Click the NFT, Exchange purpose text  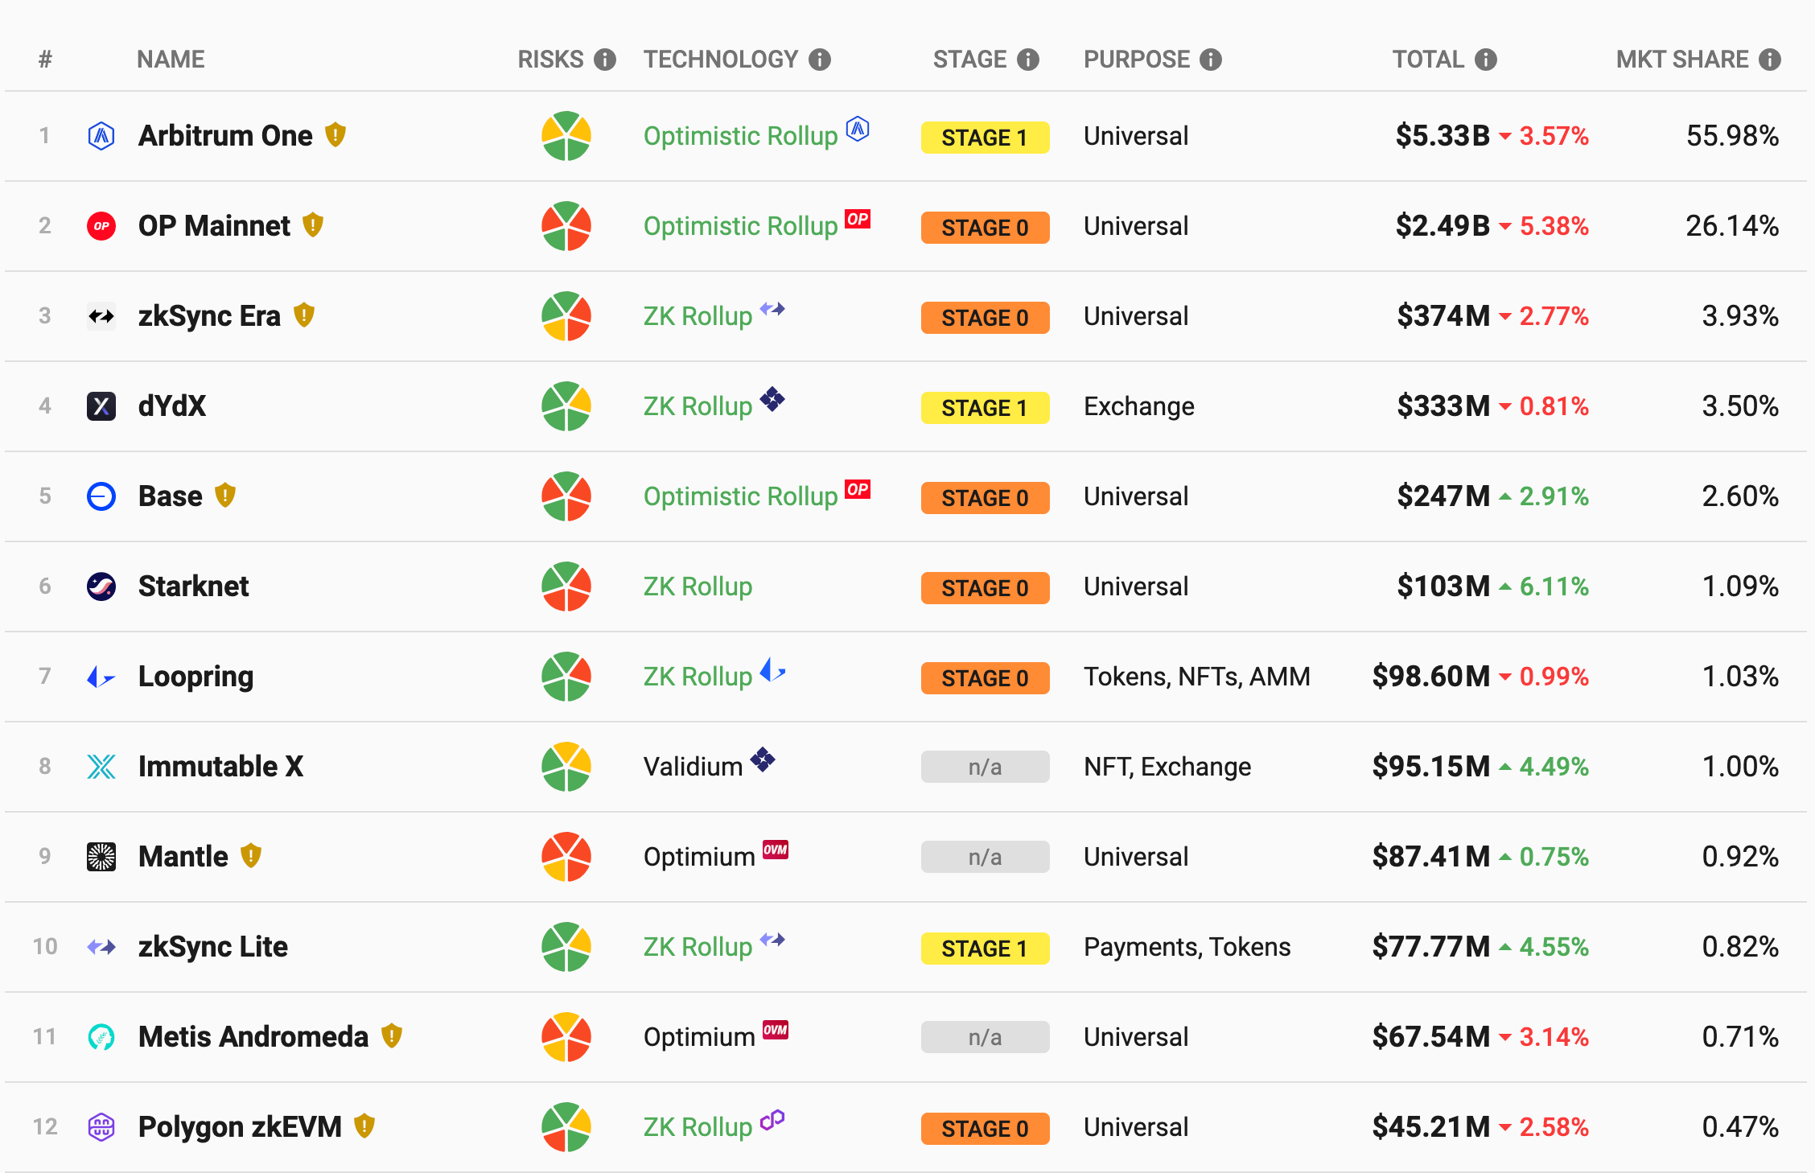[x=1167, y=767]
